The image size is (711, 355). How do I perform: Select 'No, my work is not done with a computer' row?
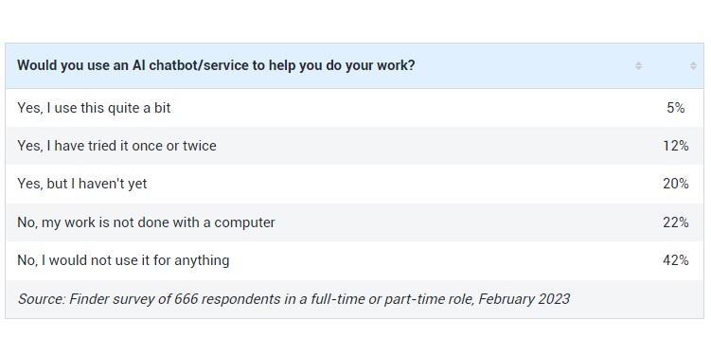355,222
